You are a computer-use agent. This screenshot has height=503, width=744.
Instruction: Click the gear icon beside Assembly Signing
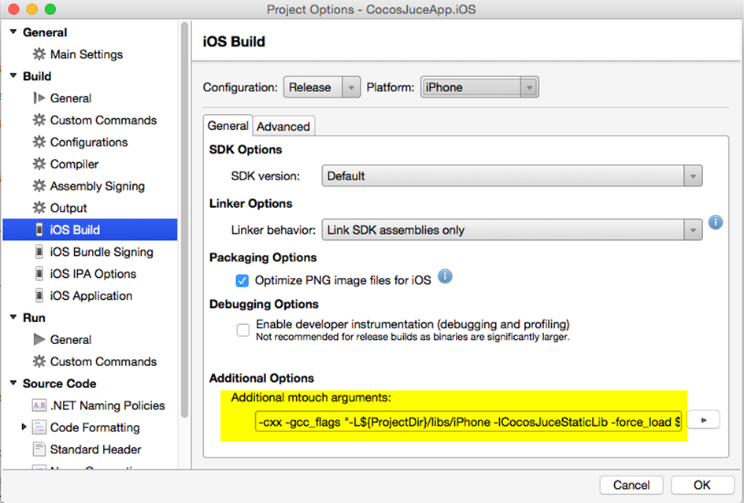coord(39,186)
